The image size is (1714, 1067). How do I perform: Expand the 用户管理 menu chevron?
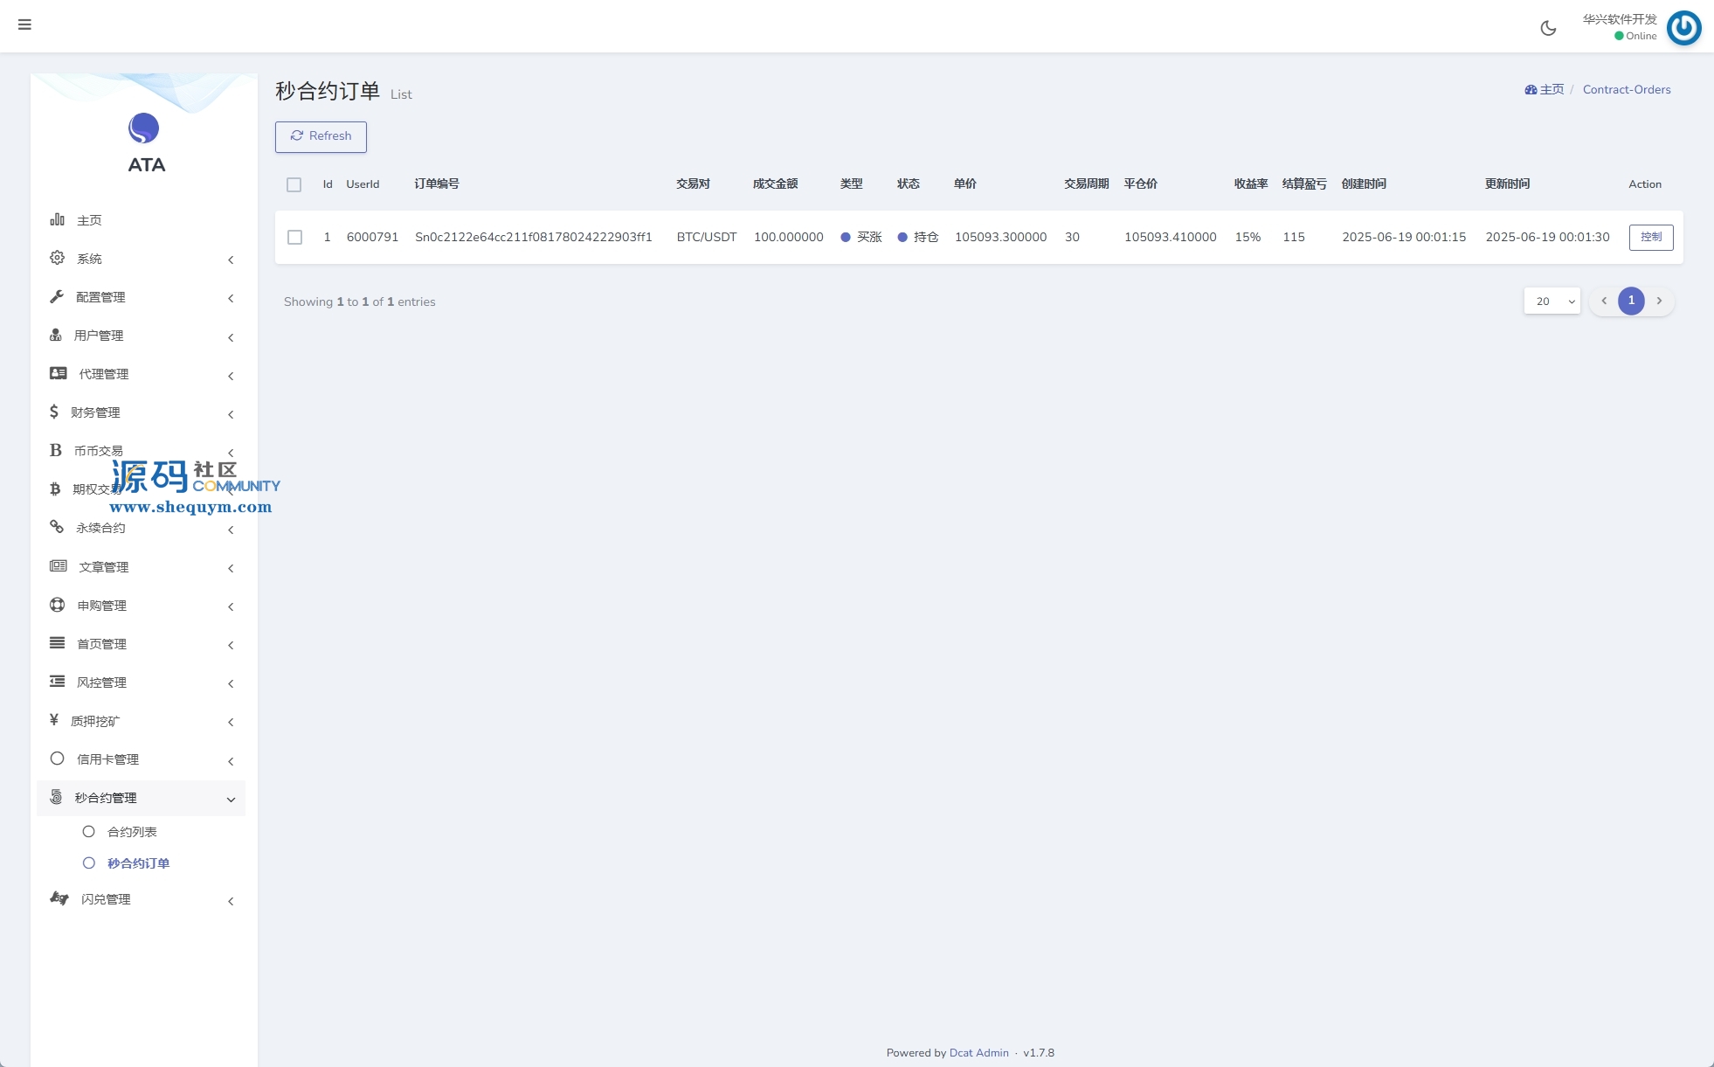pyautogui.click(x=231, y=336)
